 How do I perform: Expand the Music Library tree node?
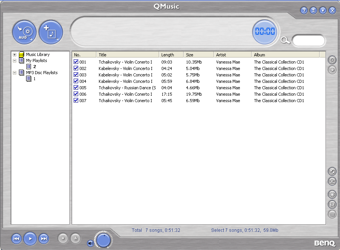[x=14, y=55]
